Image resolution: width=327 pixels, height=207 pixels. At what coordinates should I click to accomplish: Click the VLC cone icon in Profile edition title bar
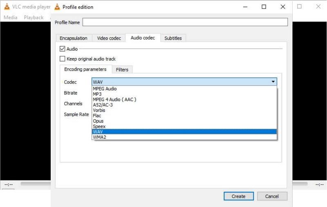coord(57,7)
